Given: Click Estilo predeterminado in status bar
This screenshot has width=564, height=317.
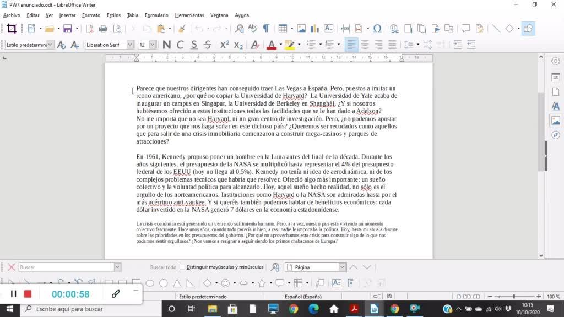Looking at the screenshot, I should click(x=203, y=297).
